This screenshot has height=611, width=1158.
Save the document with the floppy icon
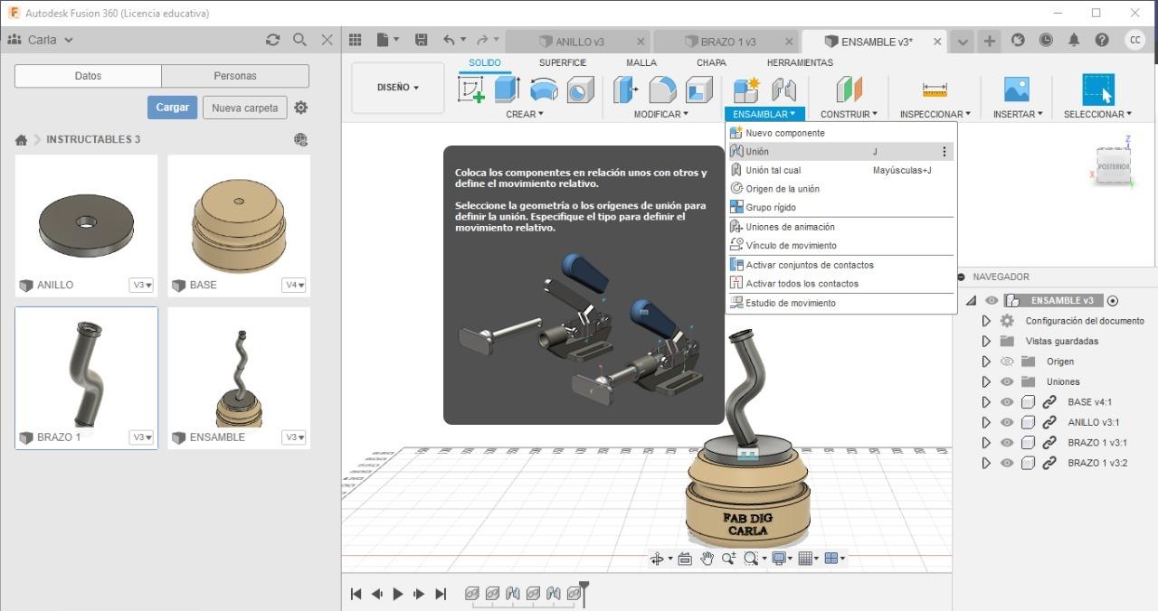pyautogui.click(x=421, y=40)
